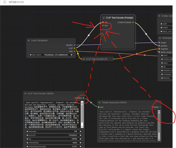Viewport: 176px width, 148px height.
Task: Click the CN2EN text area scrollbar thumb
Action: 82,113
